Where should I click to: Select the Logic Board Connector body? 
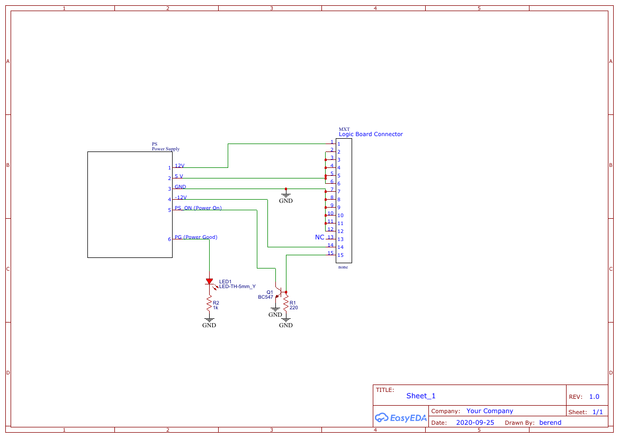[344, 201]
